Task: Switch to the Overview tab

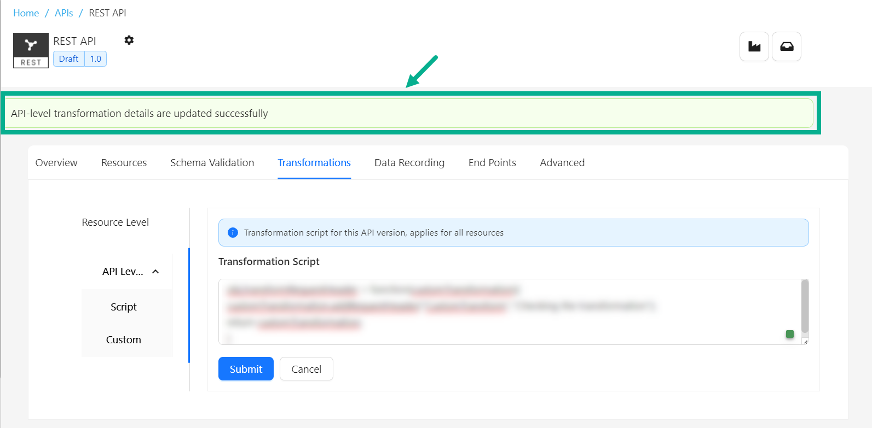Action: (56, 163)
